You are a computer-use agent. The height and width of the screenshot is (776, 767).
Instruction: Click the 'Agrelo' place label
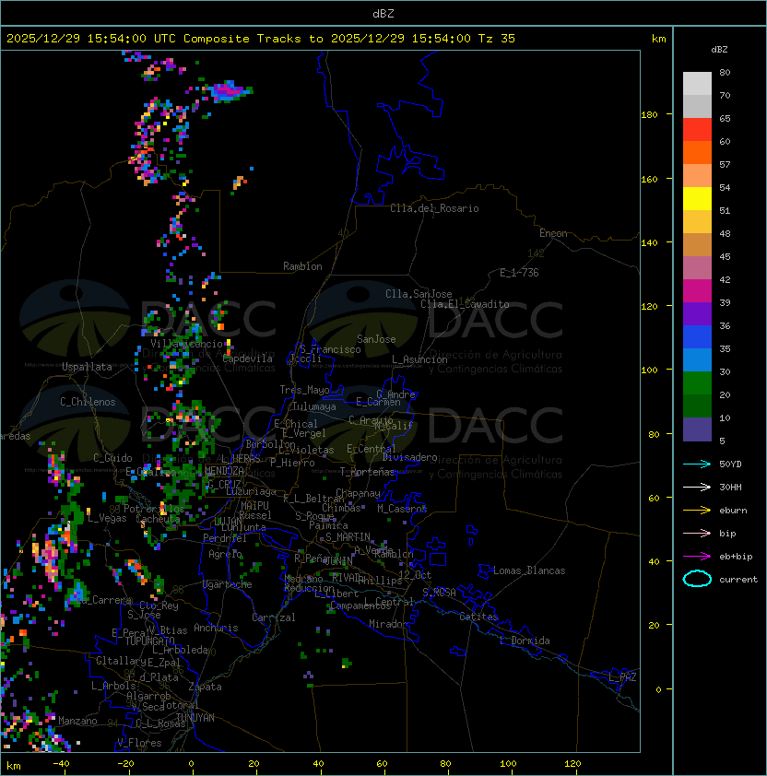pos(225,554)
